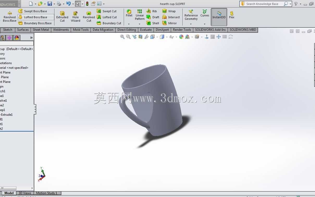Image resolution: width=315 pixels, height=197 pixels.
Task: Choose Swept Cut
Action: pos(107,11)
